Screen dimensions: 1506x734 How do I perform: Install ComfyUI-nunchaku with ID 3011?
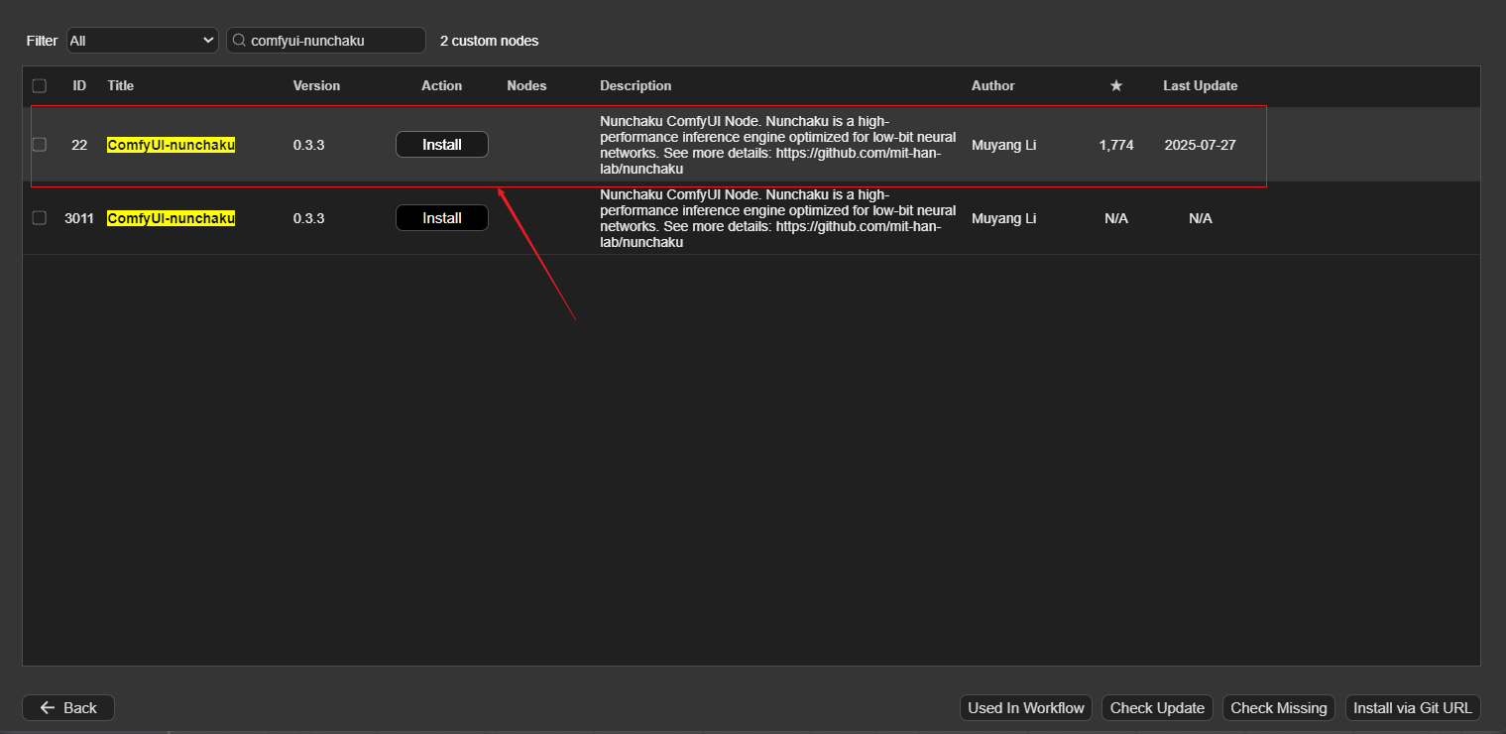click(441, 217)
